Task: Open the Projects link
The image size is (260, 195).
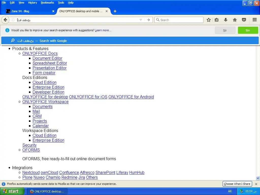Action: point(40,121)
